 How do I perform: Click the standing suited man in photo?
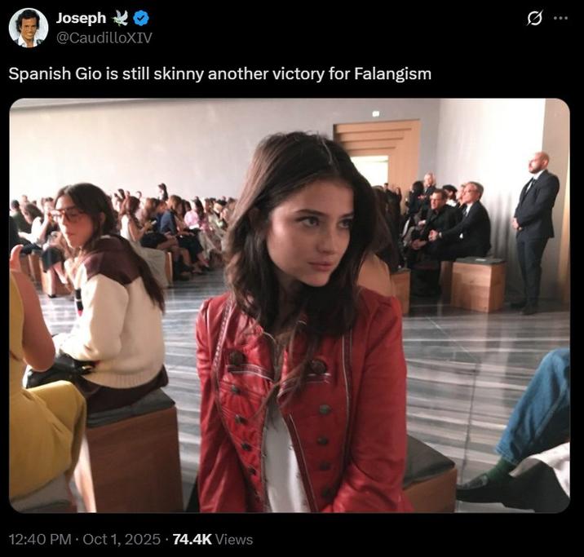point(536,228)
